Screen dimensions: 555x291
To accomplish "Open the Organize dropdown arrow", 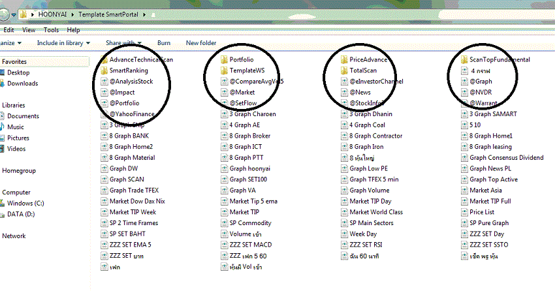I will 19,43.
